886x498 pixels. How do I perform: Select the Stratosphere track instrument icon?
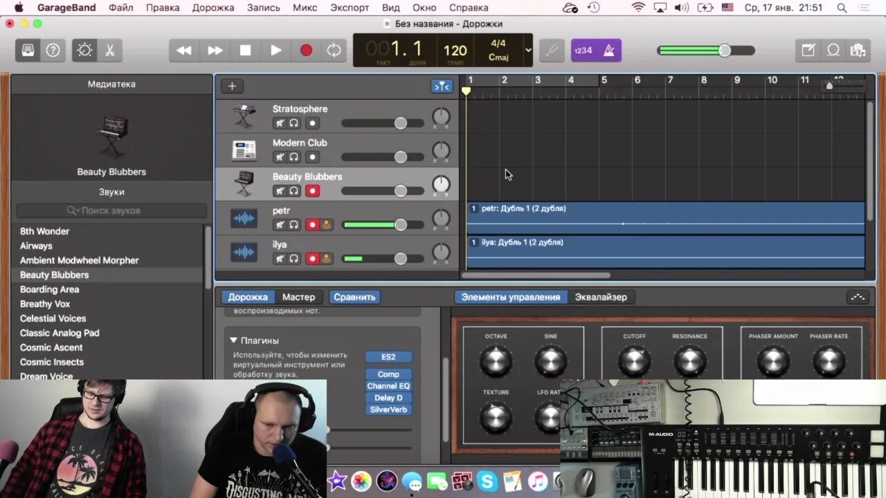pos(244,116)
